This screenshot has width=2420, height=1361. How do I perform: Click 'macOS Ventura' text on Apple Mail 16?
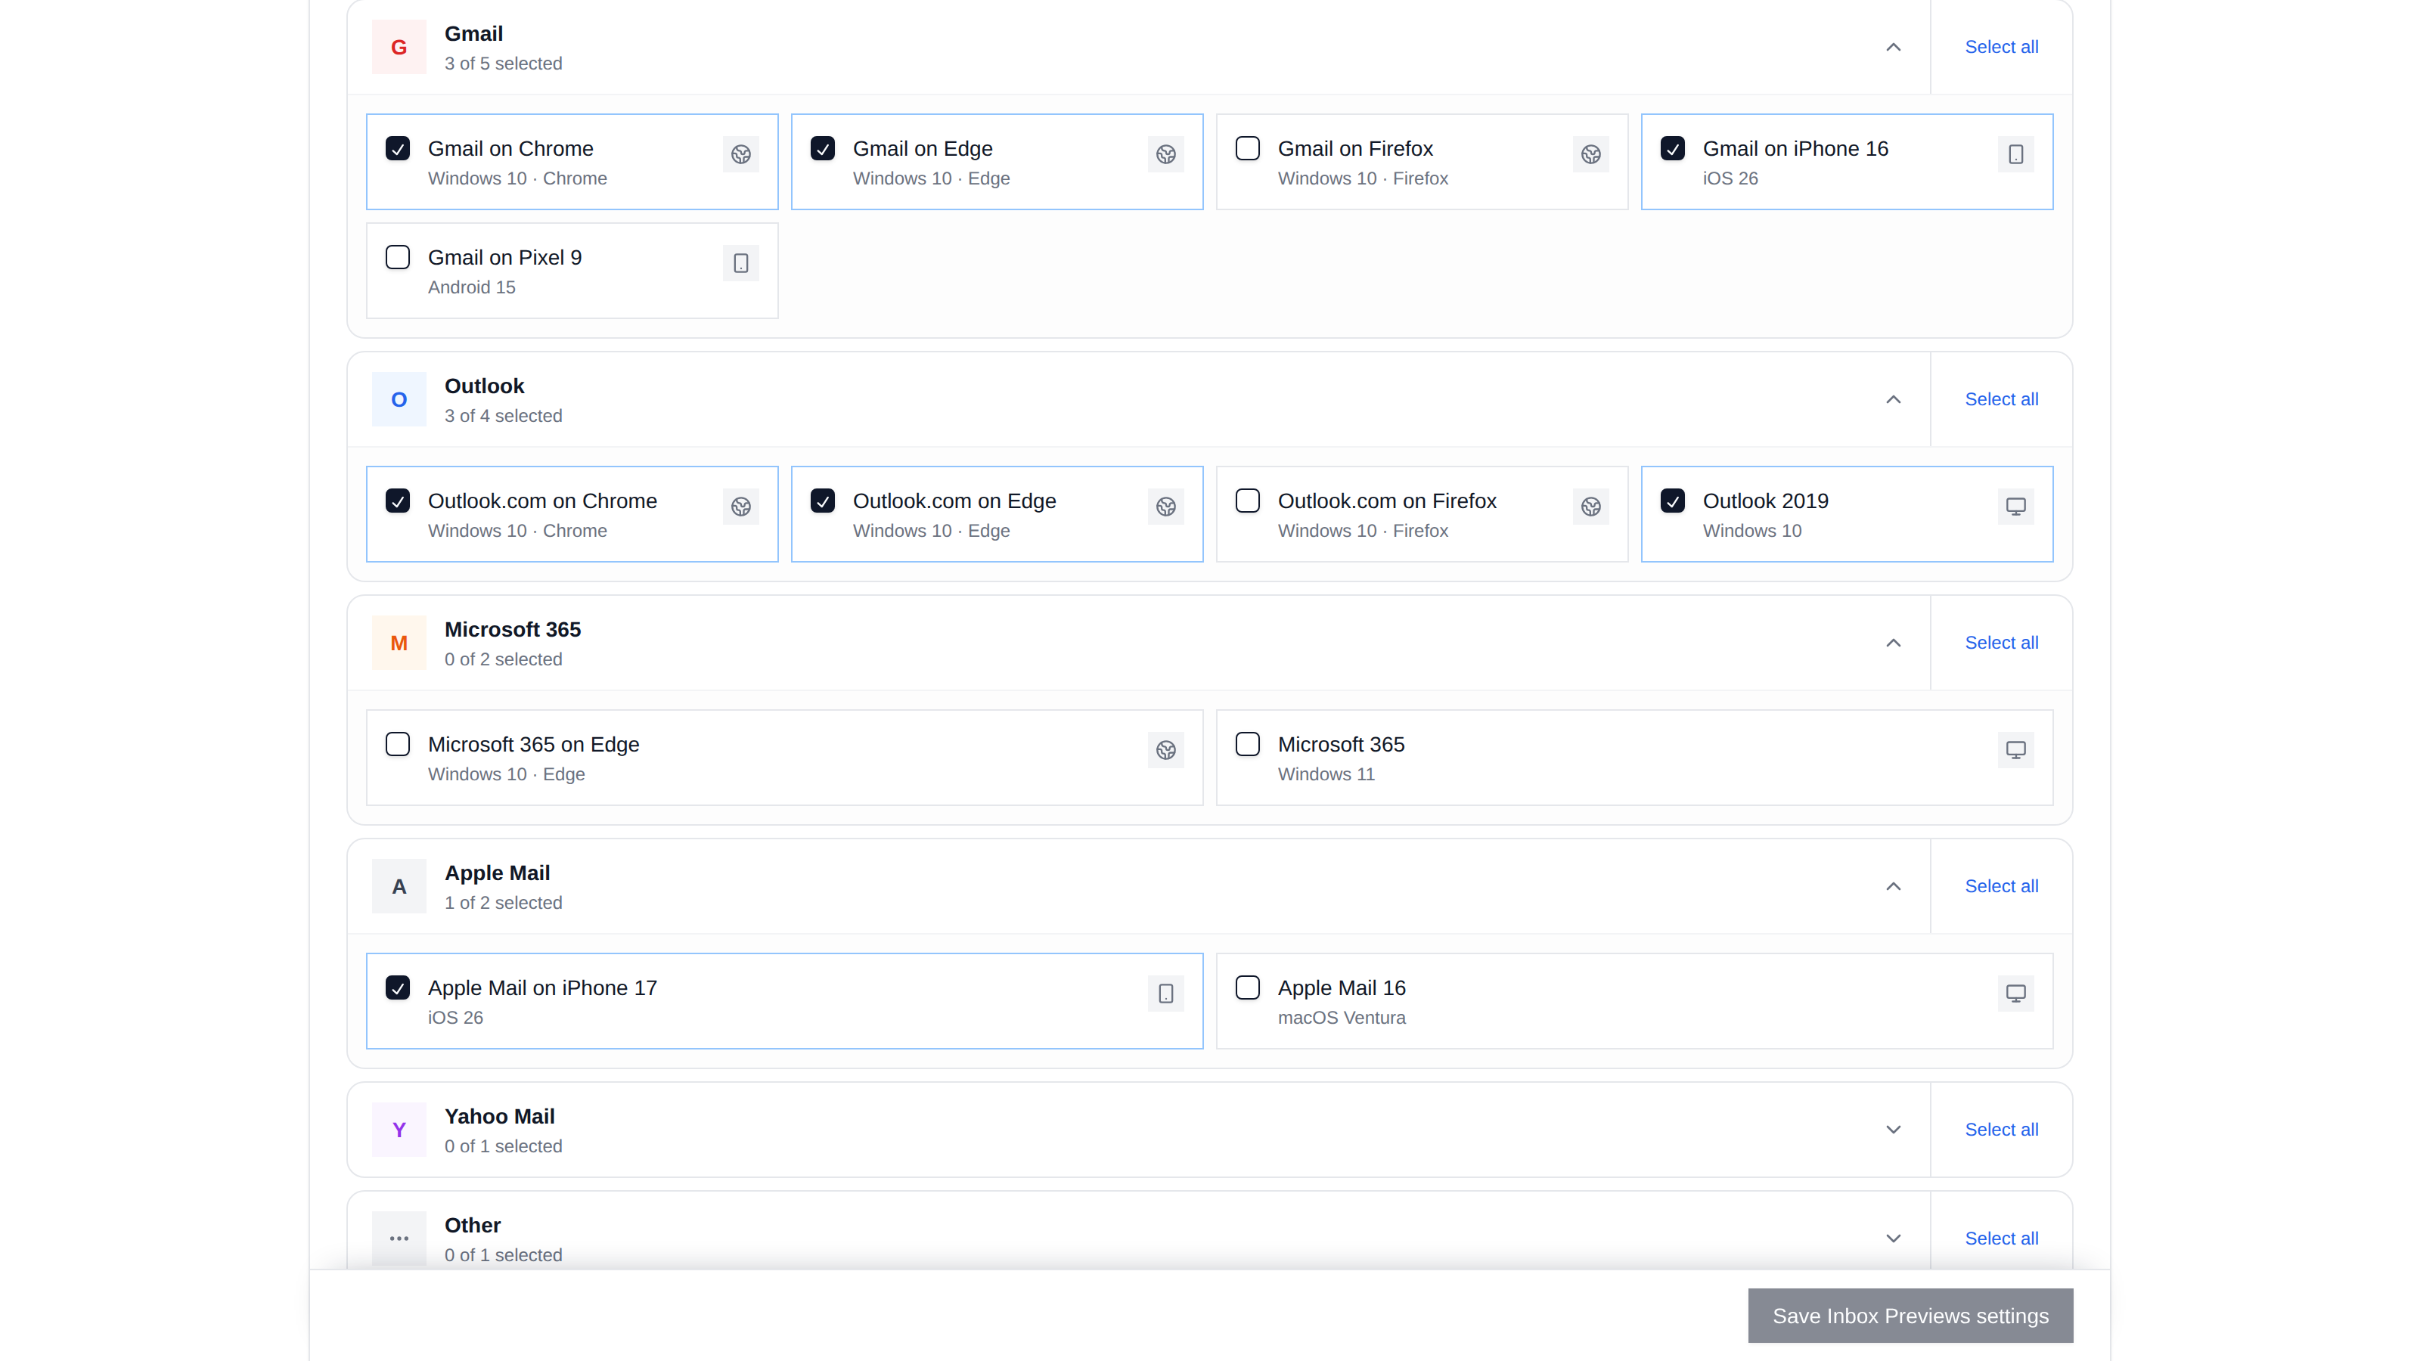click(x=1342, y=1017)
